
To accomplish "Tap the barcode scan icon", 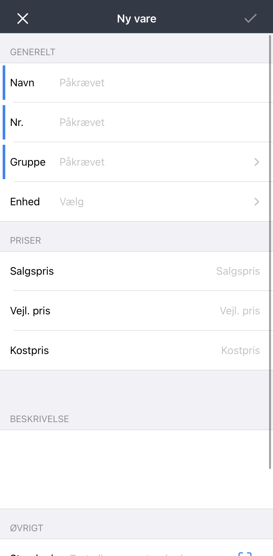I will (x=245, y=553).
